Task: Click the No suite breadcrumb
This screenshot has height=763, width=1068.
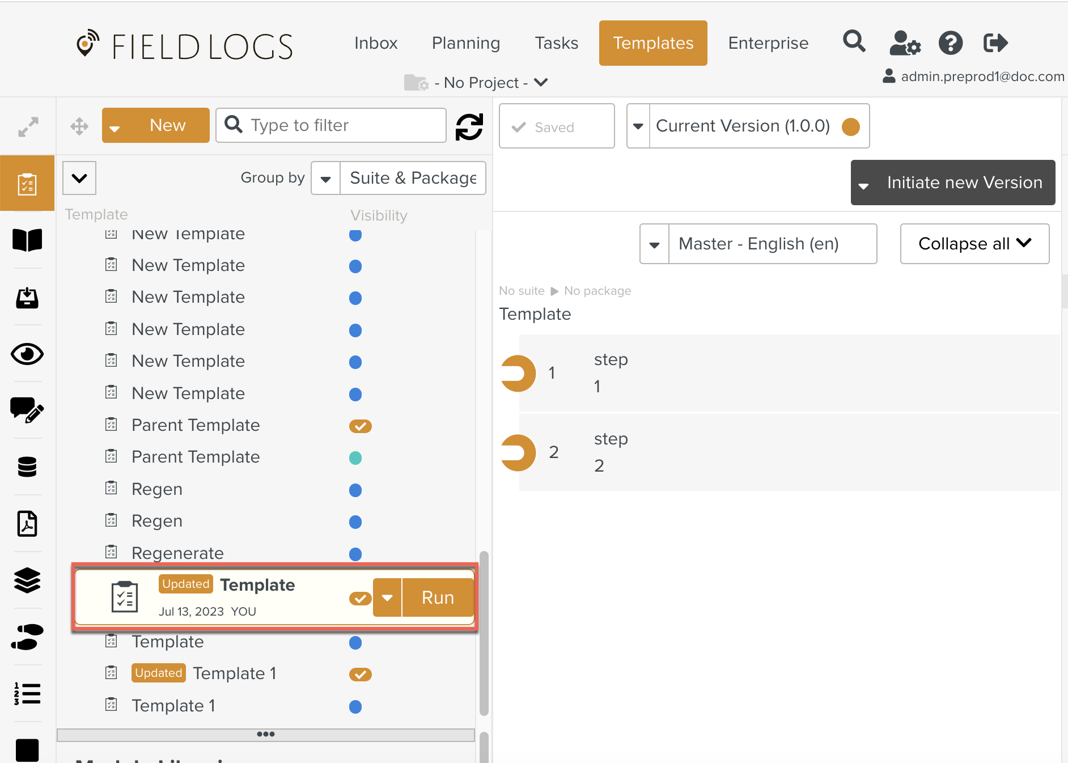Action: point(522,291)
